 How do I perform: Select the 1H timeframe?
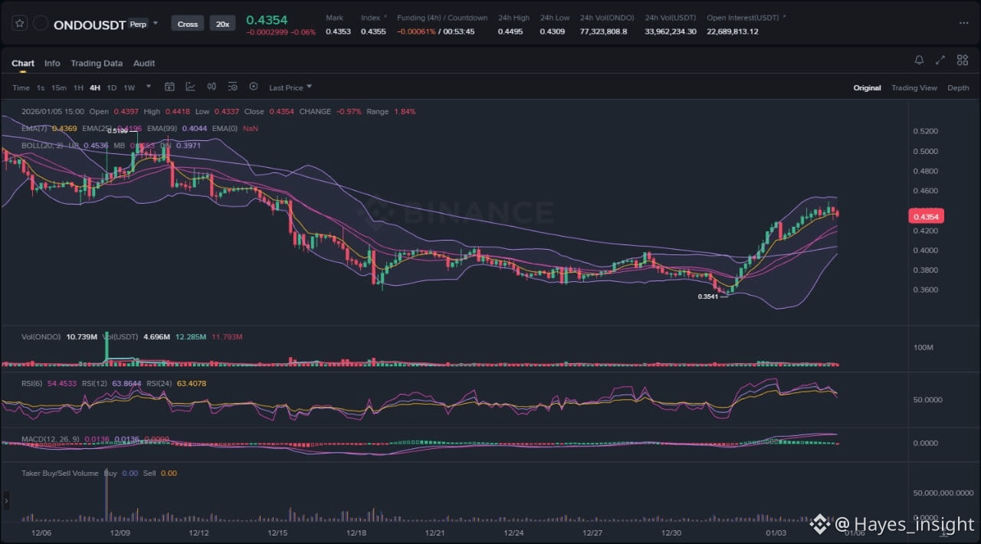(78, 87)
